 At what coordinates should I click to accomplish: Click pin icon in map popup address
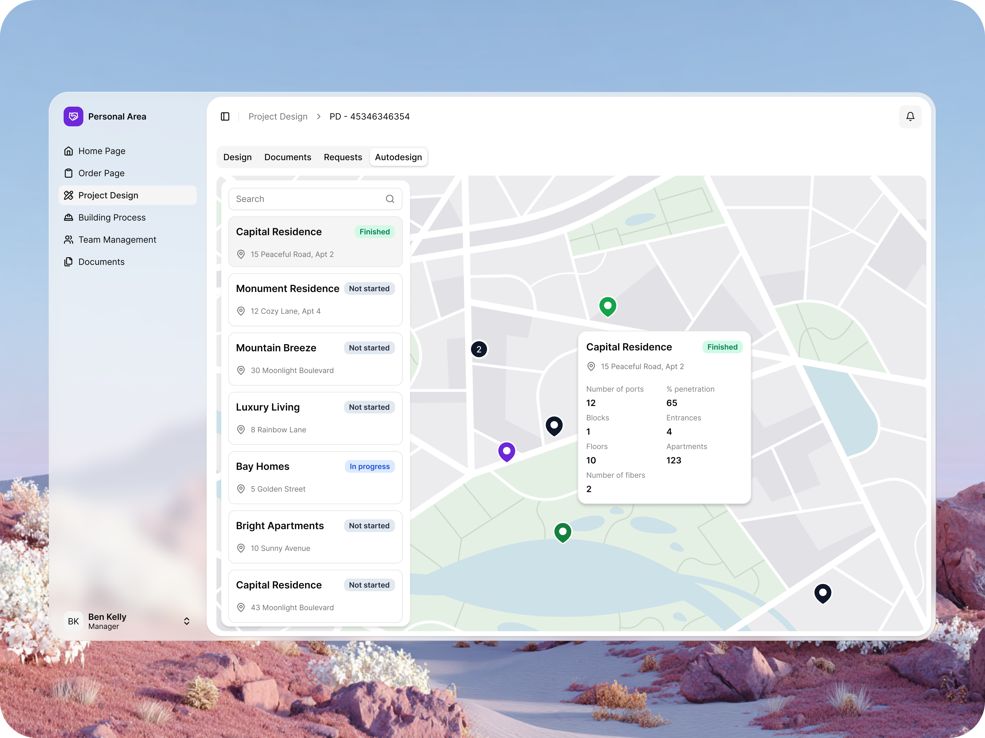coord(591,366)
